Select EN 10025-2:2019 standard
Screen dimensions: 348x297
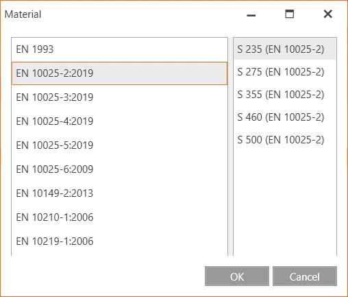click(x=119, y=73)
